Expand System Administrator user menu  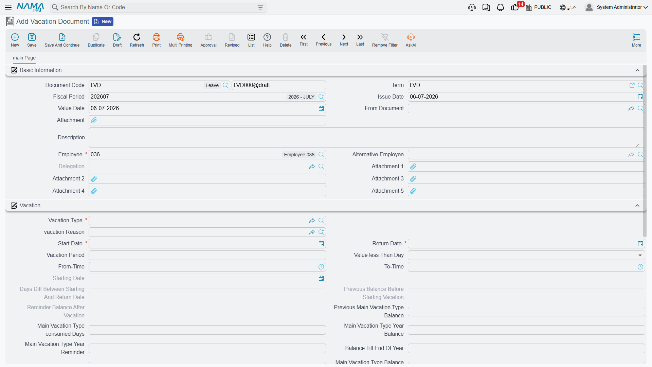point(616,7)
